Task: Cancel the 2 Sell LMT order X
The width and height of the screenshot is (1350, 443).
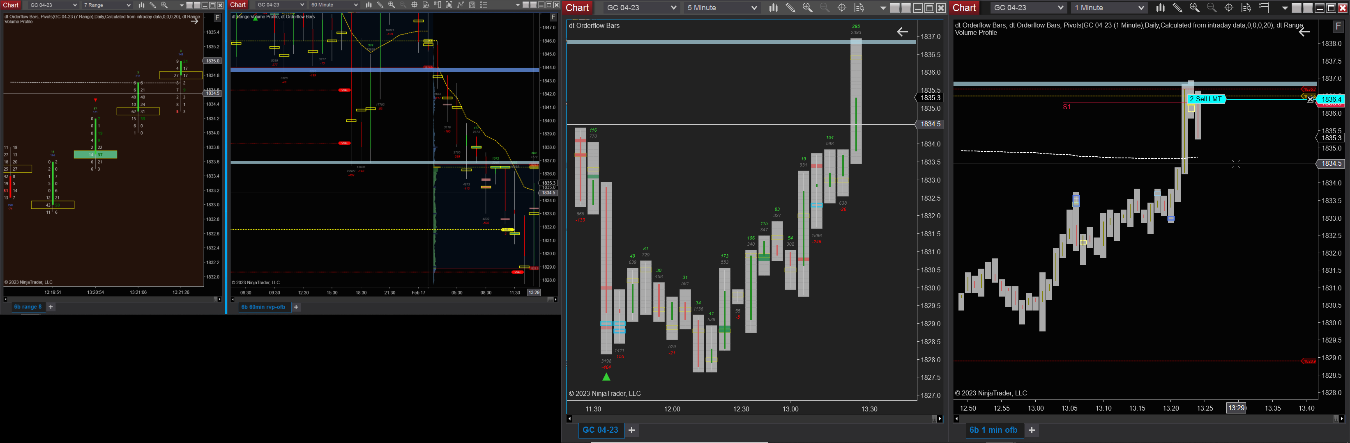Action: (1310, 99)
